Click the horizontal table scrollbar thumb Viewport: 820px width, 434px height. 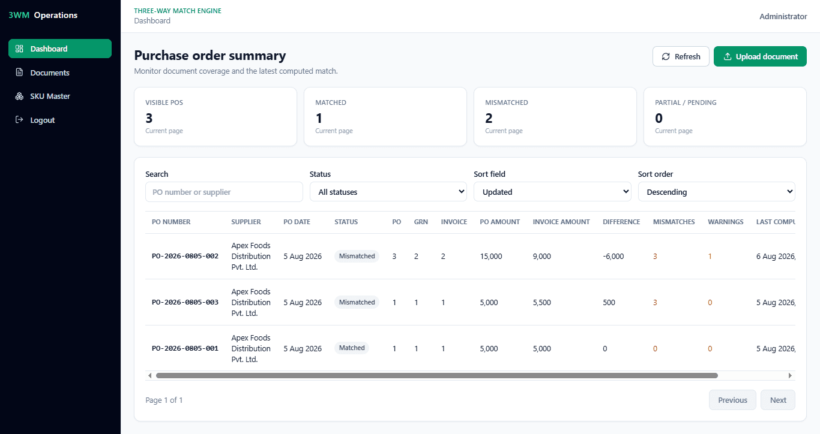click(x=437, y=375)
